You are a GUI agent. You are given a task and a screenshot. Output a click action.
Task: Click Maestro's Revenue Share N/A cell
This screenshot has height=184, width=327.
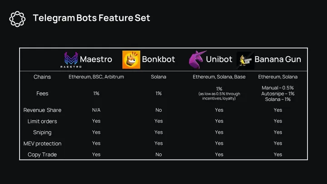point(96,110)
